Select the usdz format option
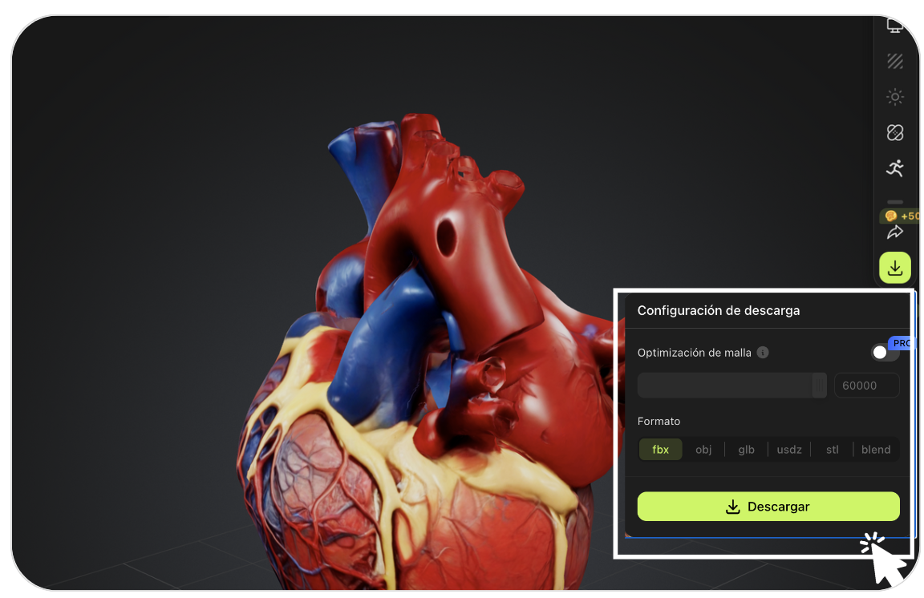The image size is (924, 598). (x=789, y=450)
